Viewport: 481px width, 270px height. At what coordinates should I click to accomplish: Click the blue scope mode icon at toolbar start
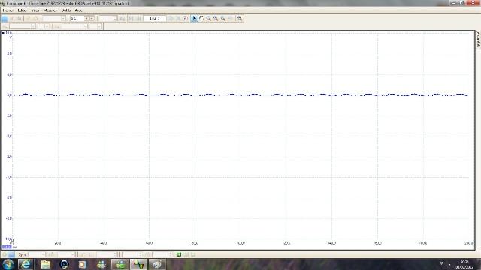pos(5,19)
